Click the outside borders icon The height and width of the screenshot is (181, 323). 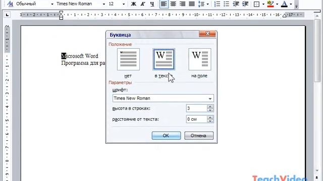pyautogui.click(x=256, y=4)
